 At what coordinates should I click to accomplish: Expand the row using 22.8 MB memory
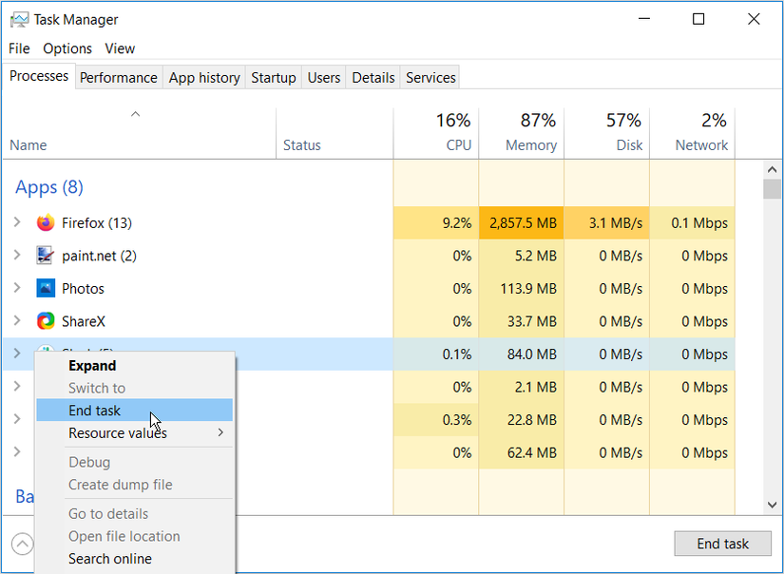(17, 419)
